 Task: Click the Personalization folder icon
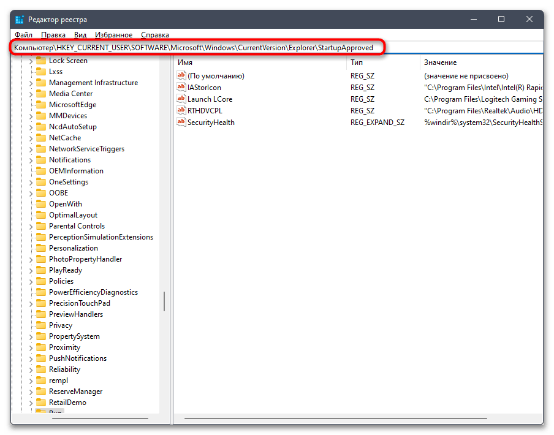click(x=41, y=248)
